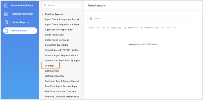The height and width of the screenshot is (100, 203).
Task: Click the Real-time dashboards chart icon
Action: pos(6,5)
